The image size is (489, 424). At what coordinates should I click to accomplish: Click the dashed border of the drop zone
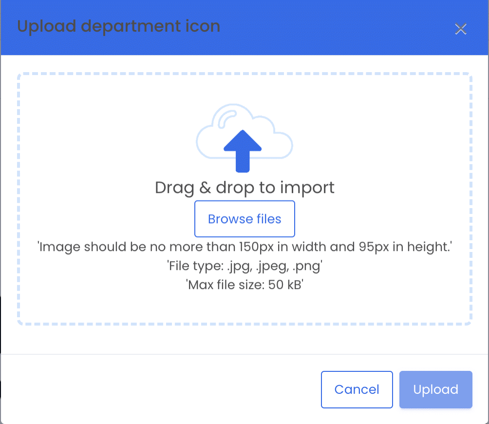244,74
